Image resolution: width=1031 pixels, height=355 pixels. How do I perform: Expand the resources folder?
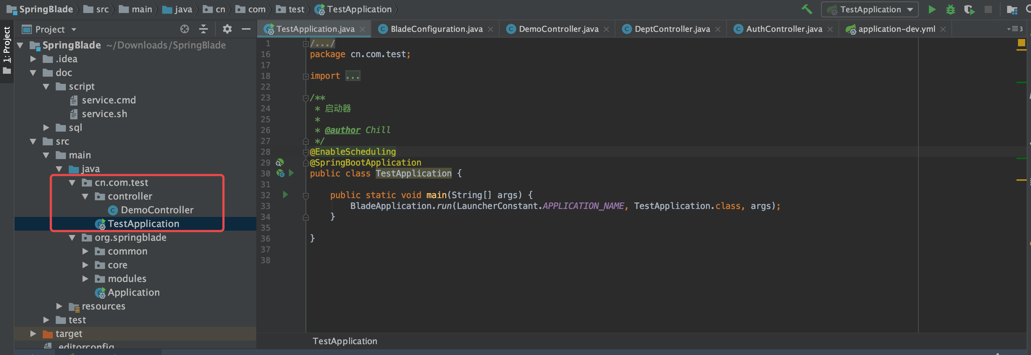pos(59,306)
